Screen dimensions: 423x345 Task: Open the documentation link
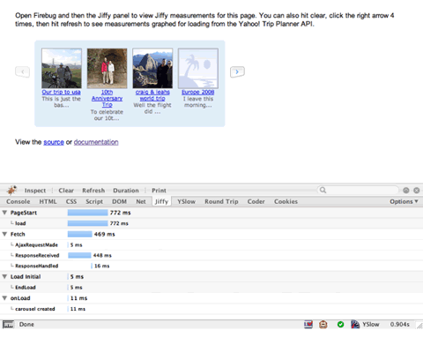[x=96, y=142]
